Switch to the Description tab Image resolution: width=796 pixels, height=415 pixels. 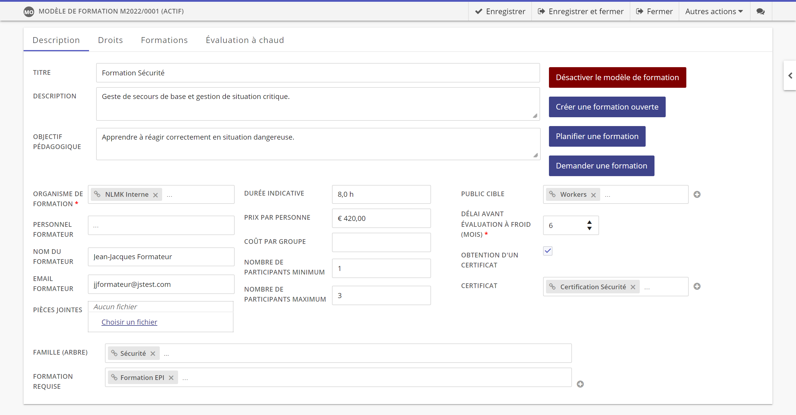coord(56,40)
